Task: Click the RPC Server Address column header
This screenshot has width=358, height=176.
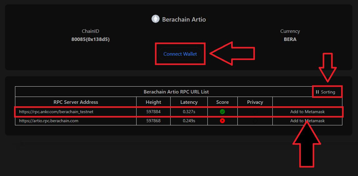Action: click(76, 102)
